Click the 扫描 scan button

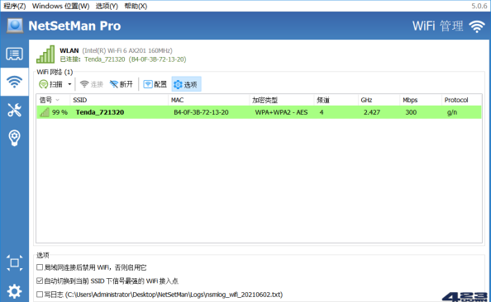point(50,84)
